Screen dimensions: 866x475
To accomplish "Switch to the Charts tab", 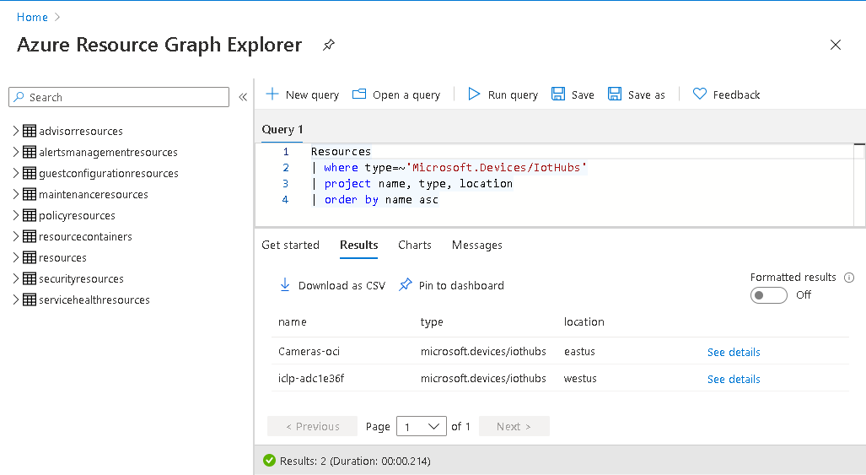I will point(415,245).
